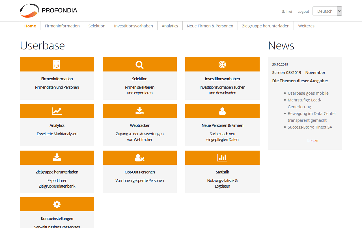The width and height of the screenshot is (362, 228).
Task: Open Analytics via the line chart icon
Action: click(57, 111)
